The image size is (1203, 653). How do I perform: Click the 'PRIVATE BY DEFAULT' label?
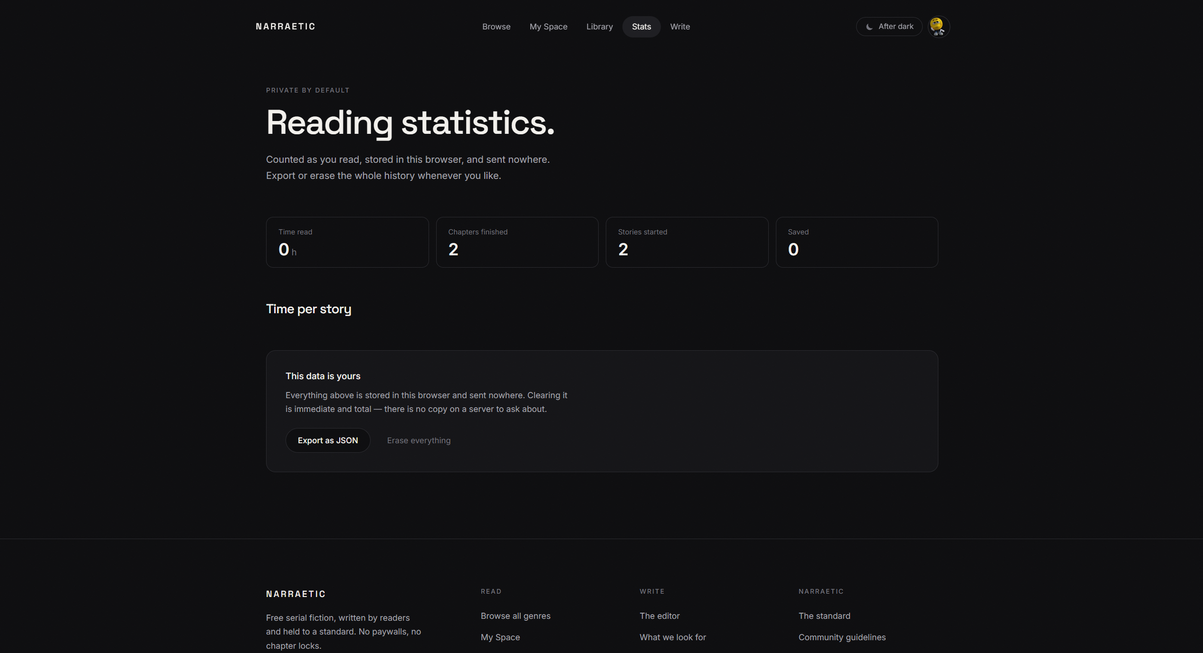(x=308, y=90)
